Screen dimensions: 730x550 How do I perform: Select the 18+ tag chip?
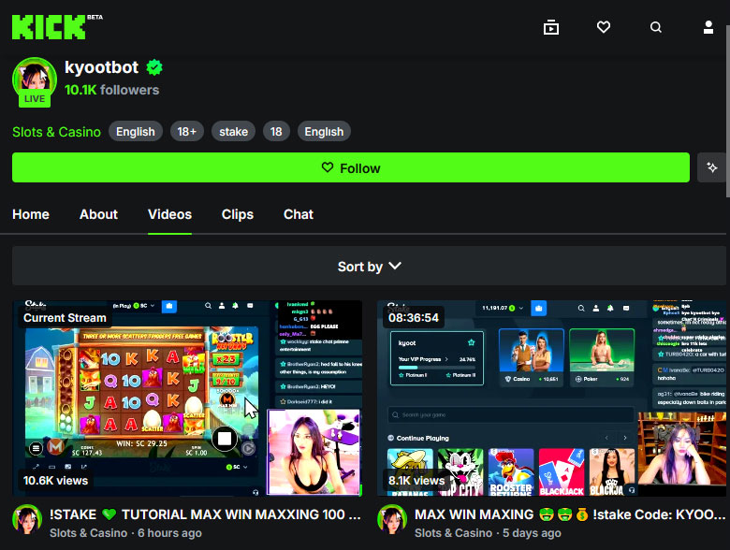[186, 132]
